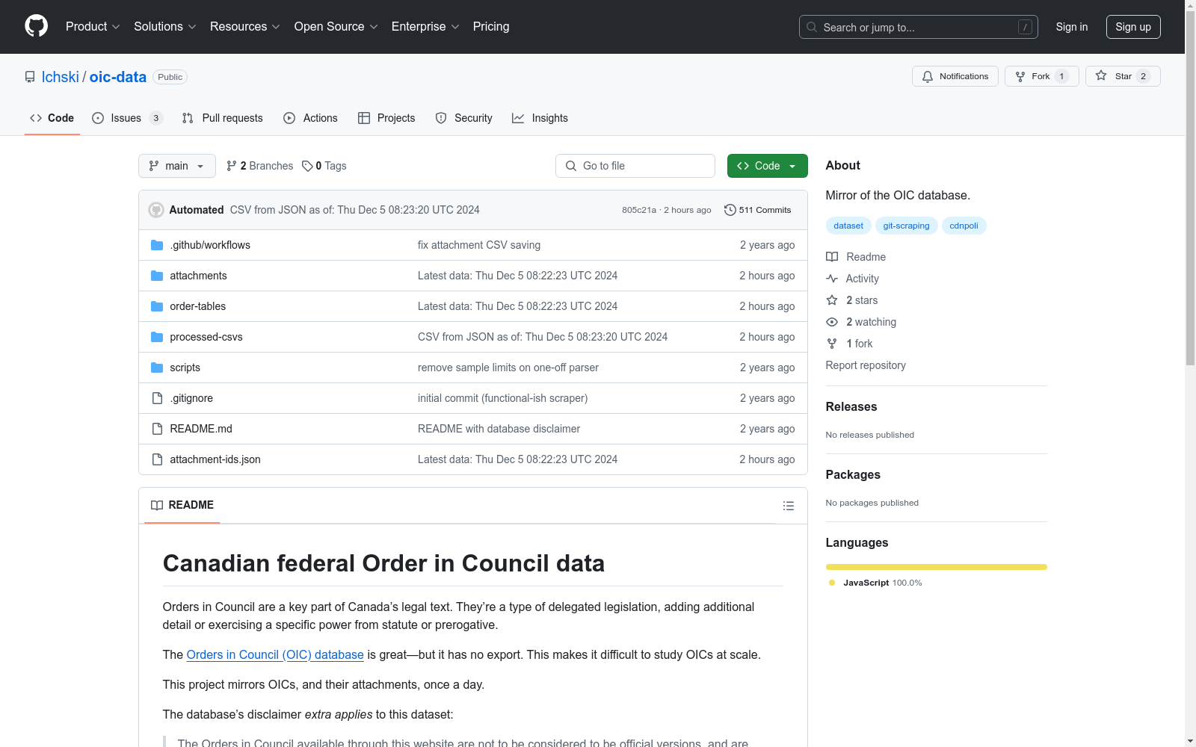Click the .gitignore file icon
1196x747 pixels.
click(x=157, y=398)
